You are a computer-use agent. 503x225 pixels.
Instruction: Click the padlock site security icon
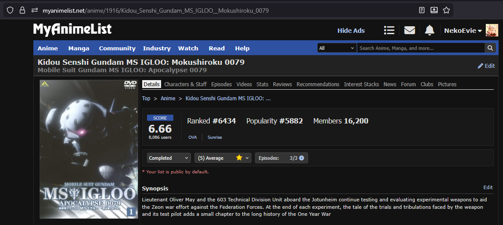22,10
